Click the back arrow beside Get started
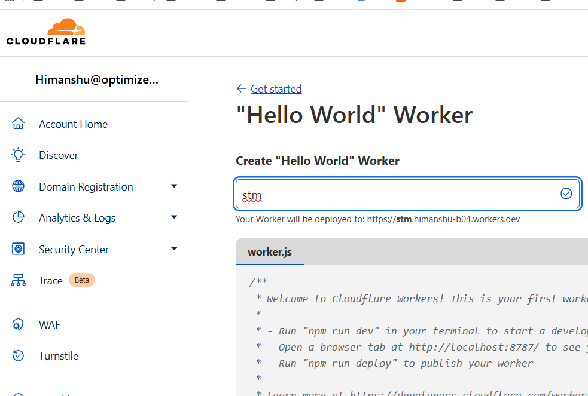This screenshot has height=396, width=588. [x=241, y=89]
